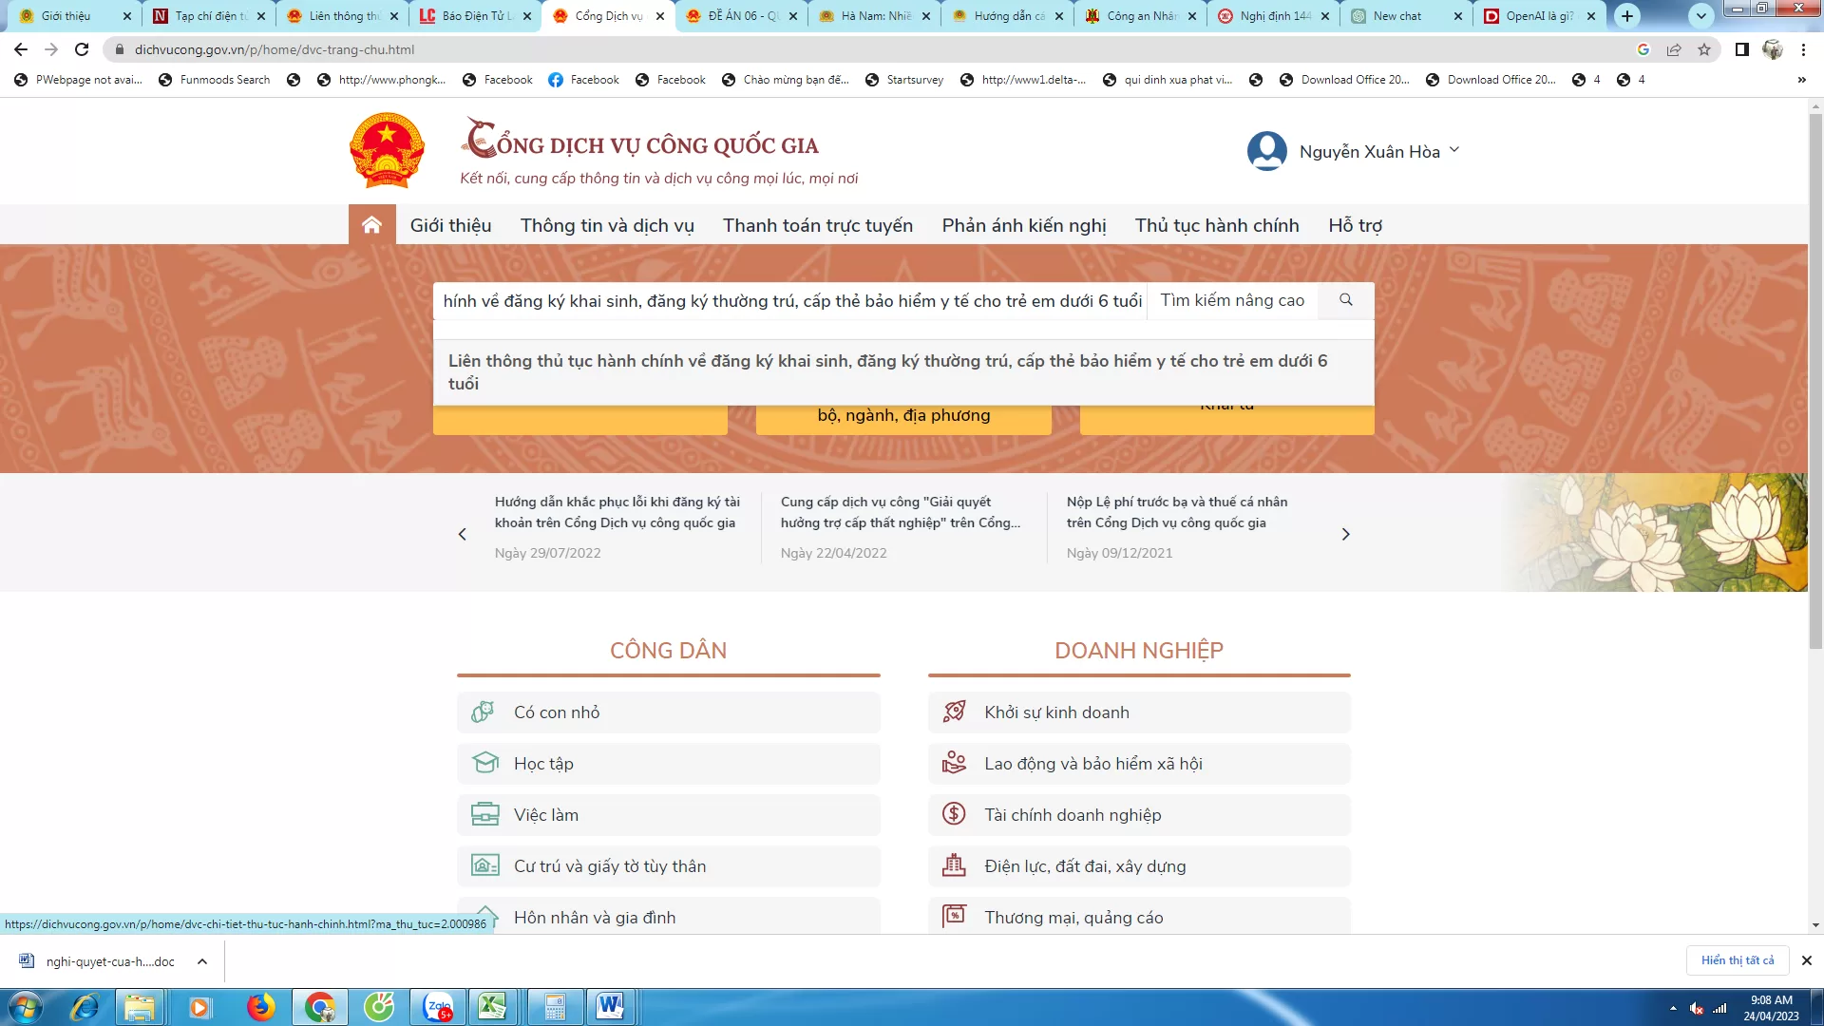
Task: Click the 'Lao động và bảo hiểm xã hội' icon
Action: (x=954, y=764)
